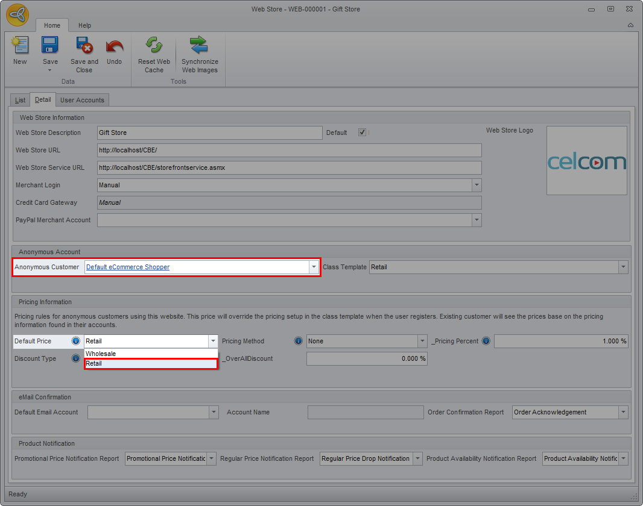Screen dimensions: 643x506
Task: Open the Default eCommerce Shopper link
Action: point(128,267)
